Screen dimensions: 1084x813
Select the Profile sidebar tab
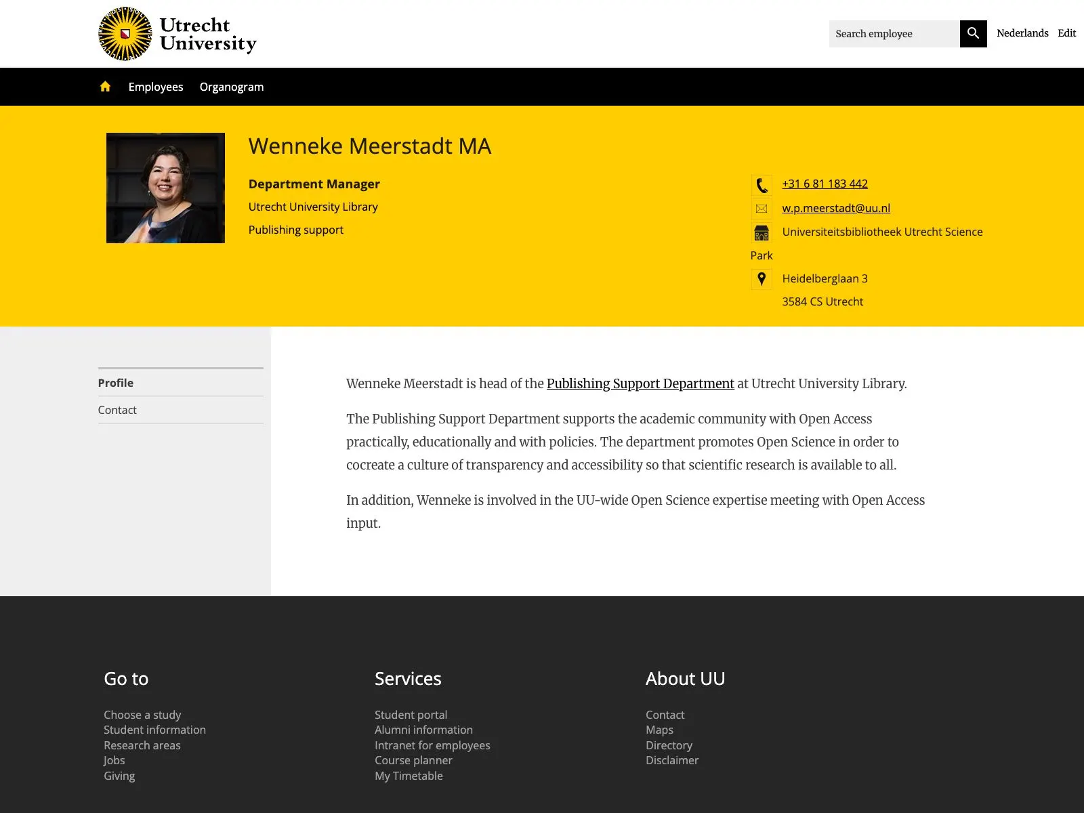(116, 383)
